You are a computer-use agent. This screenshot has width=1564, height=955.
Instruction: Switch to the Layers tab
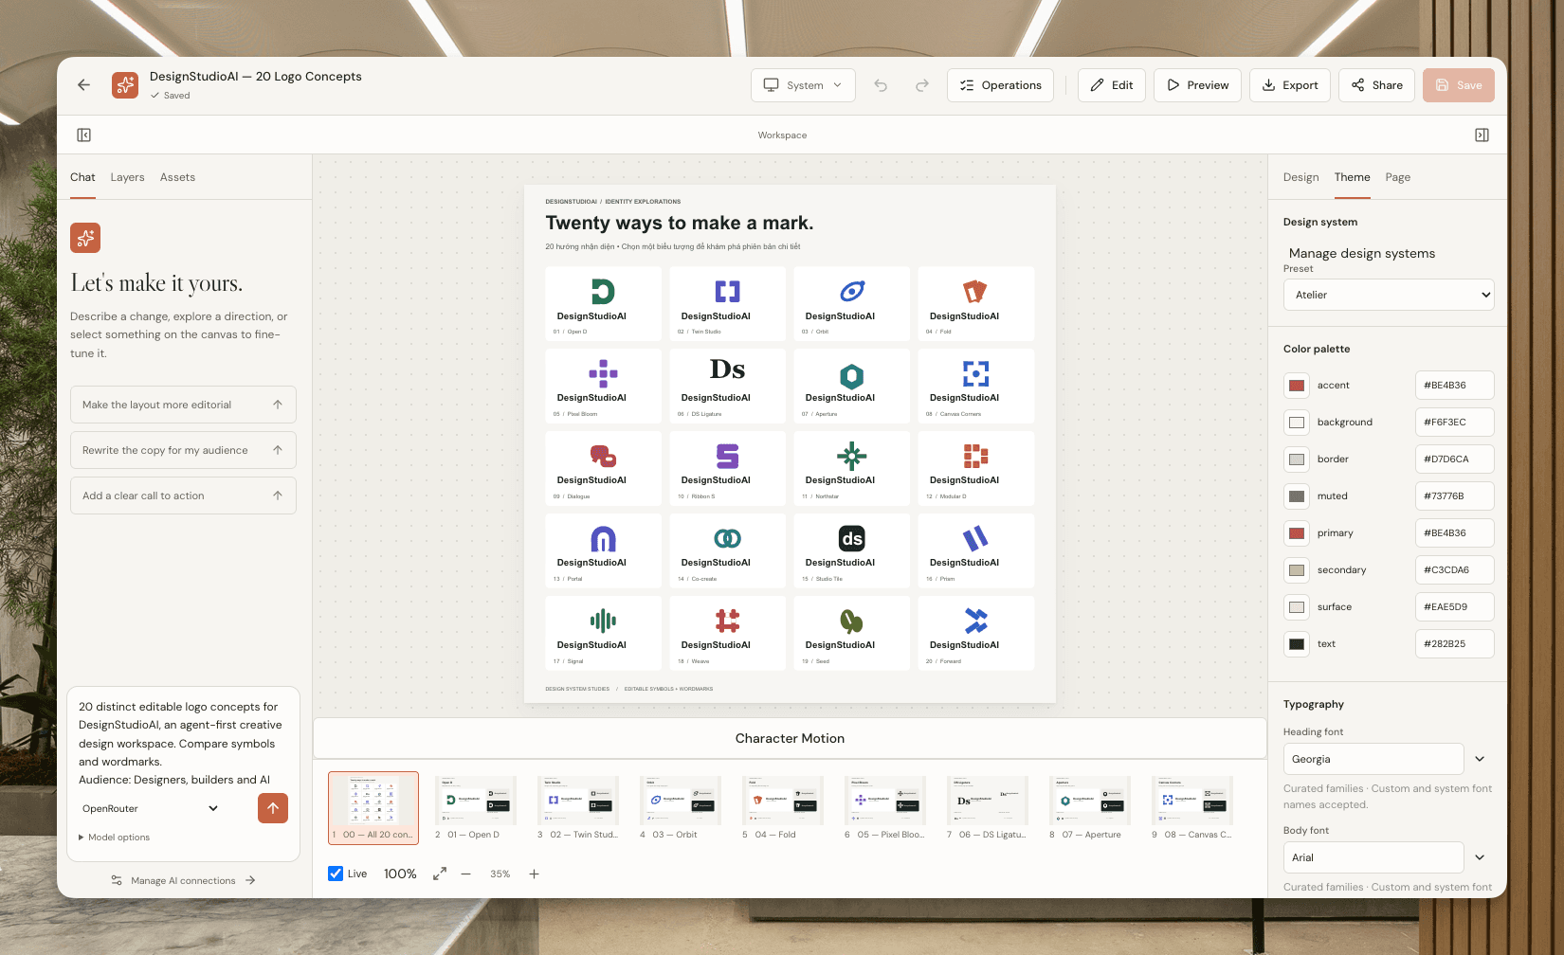tap(127, 177)
